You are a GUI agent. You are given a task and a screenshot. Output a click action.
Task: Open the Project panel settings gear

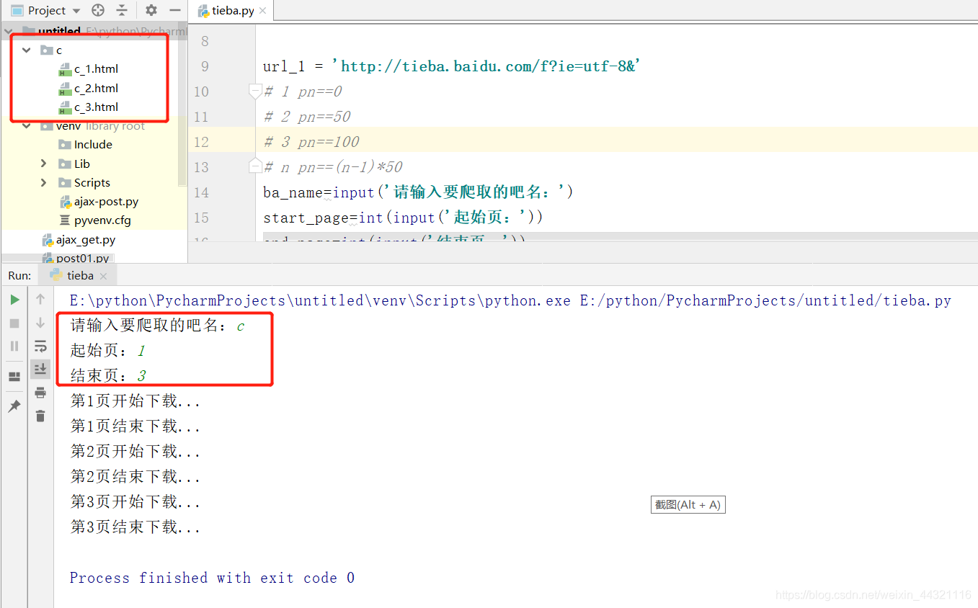(x=151, y=10)
